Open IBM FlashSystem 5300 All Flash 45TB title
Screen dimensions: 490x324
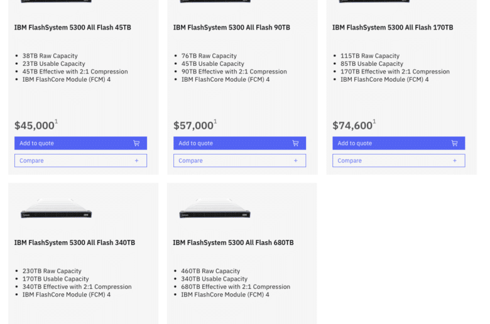coord(72,28)
